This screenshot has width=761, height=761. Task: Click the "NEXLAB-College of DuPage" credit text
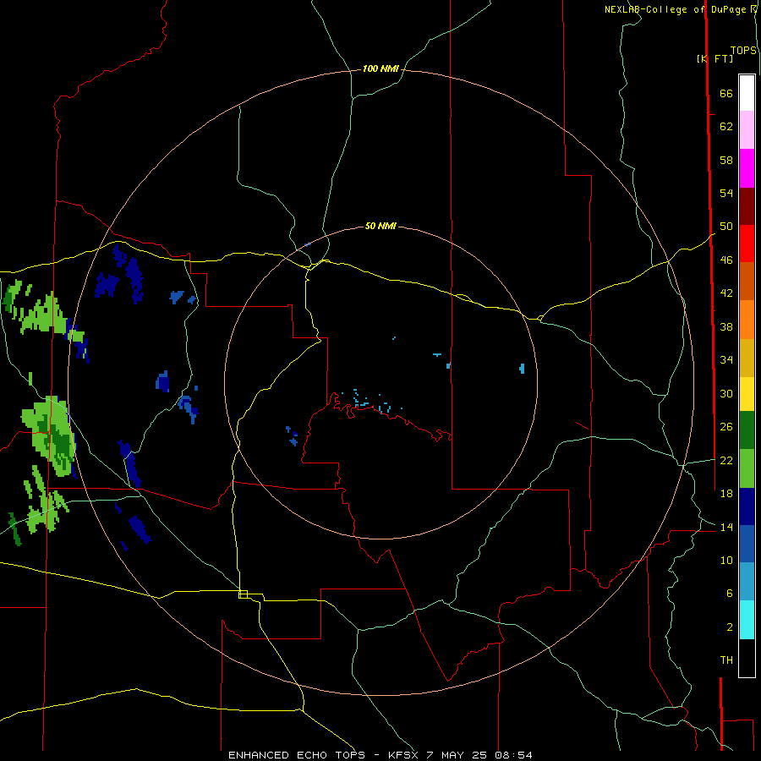coord(675,9)
